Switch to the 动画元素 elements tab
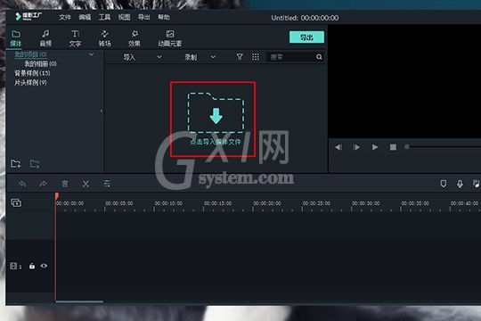The height and width of the screenshot is (321, 481). [x=169, y=38]
